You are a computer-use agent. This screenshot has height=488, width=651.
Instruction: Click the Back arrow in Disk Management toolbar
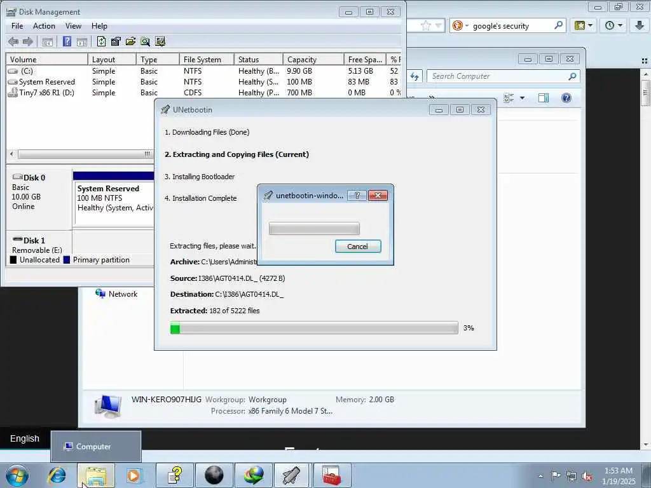tap(13, 41)
